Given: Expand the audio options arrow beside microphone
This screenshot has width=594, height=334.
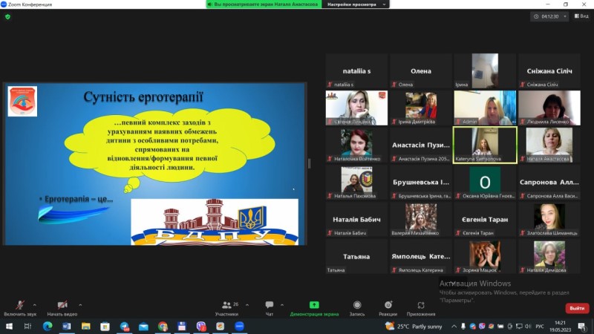Looking at the screenshot, I should pos(34,304).
